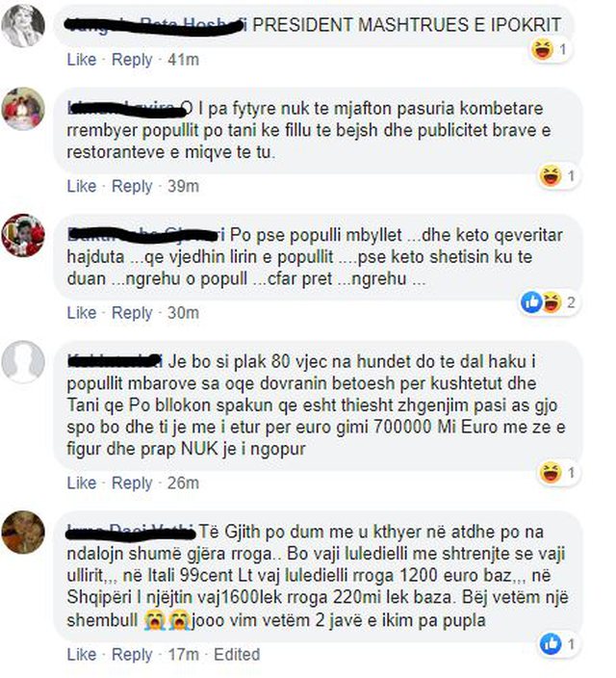Click the 26m timestamp link
Image resolution: width=616 pixels, height=678 pixels.
click(183, 482)
